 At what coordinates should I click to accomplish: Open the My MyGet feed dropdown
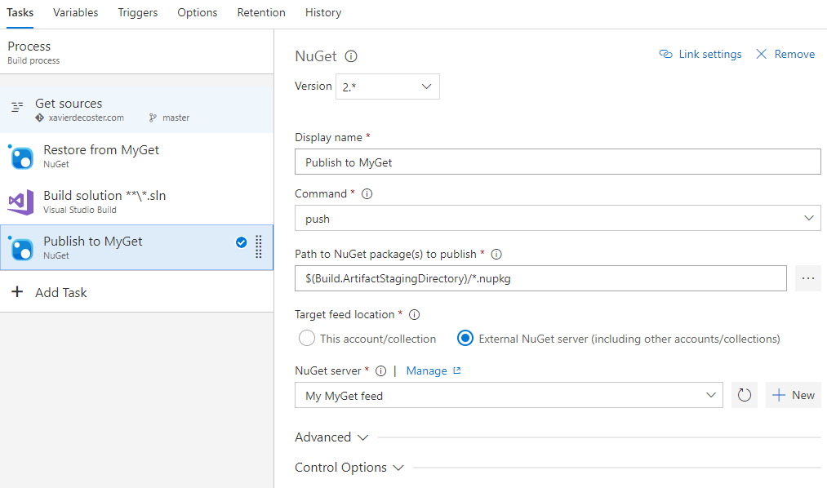[509, 395]
